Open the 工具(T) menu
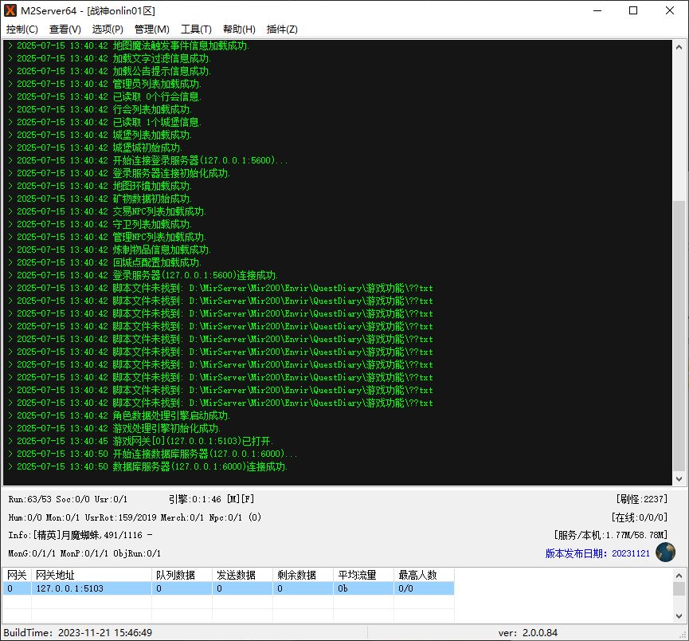The width and height of the screenshot is (689, 641). pos(196,29)
